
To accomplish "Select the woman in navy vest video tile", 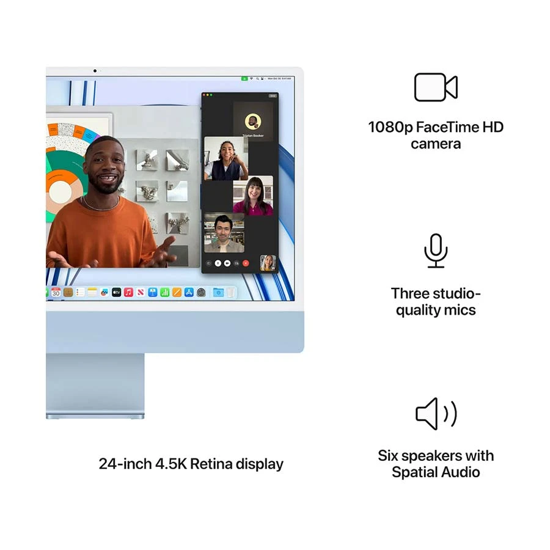I will (x=226, y=158).
